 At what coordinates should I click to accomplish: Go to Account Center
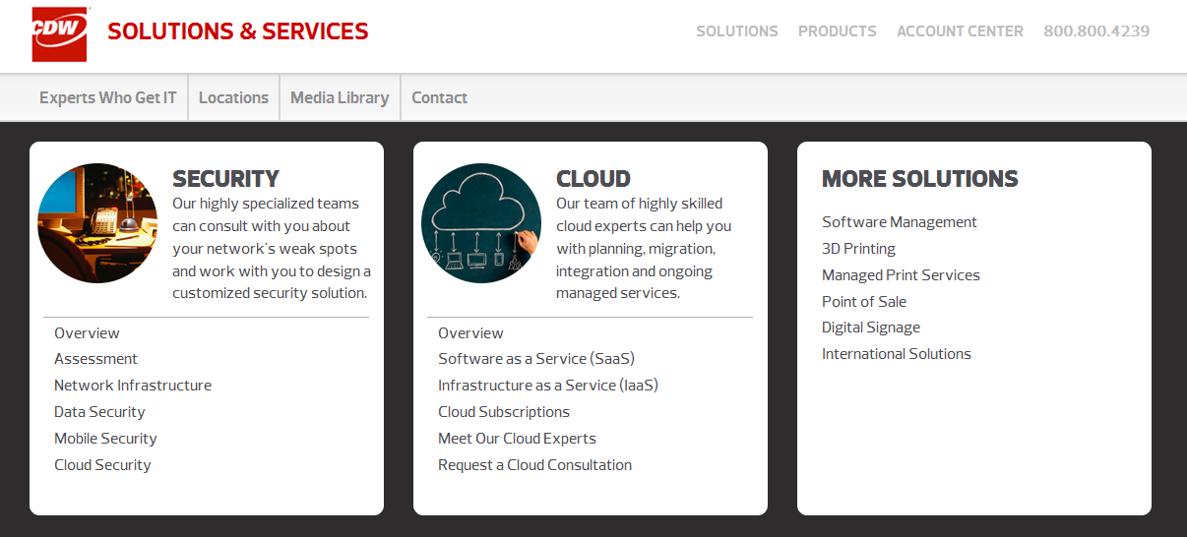click(960, 31)
